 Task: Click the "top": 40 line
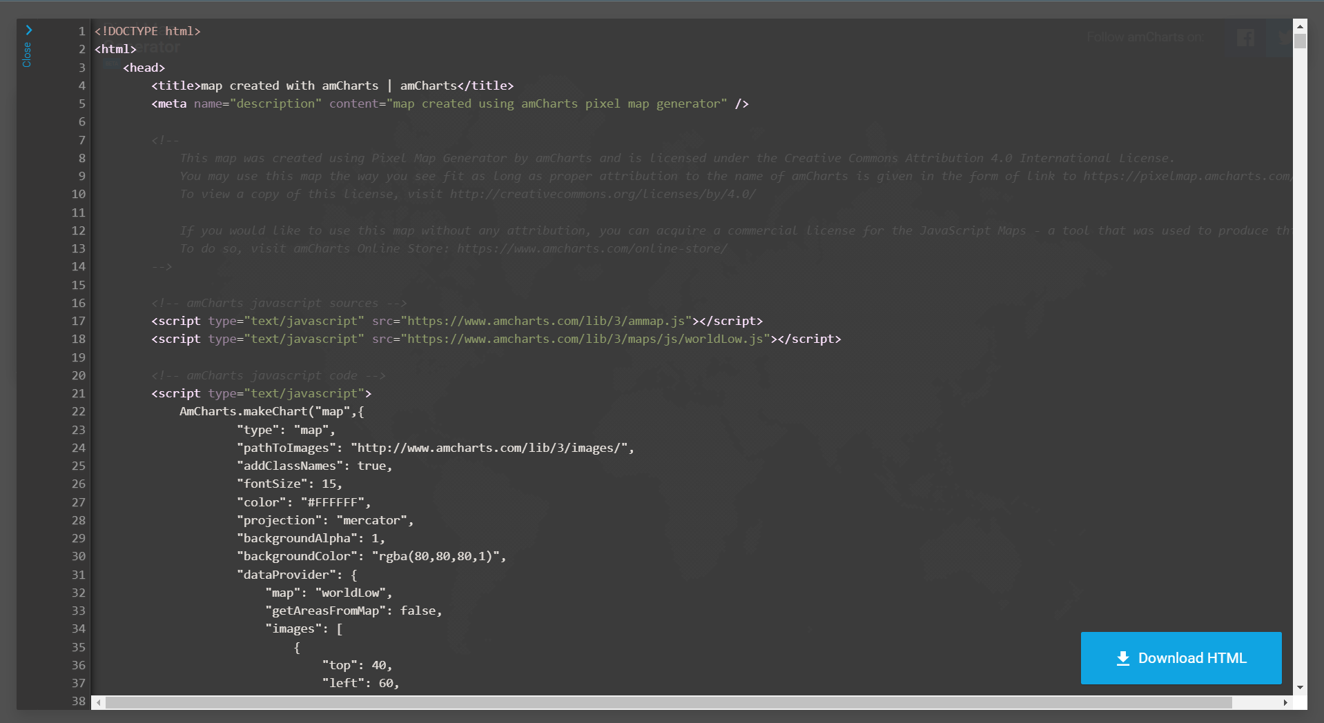pos(357,665)
